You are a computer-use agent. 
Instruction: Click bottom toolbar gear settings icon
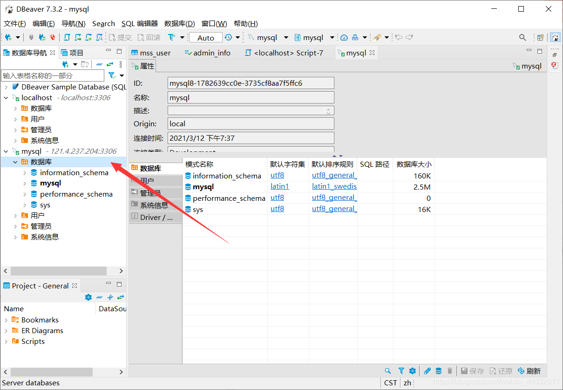click(x=413, y=371)
